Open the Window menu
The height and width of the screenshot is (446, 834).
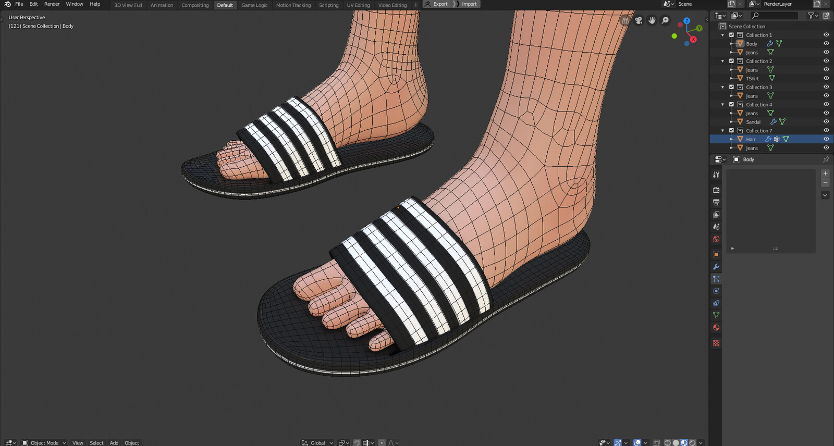(75, 4)
